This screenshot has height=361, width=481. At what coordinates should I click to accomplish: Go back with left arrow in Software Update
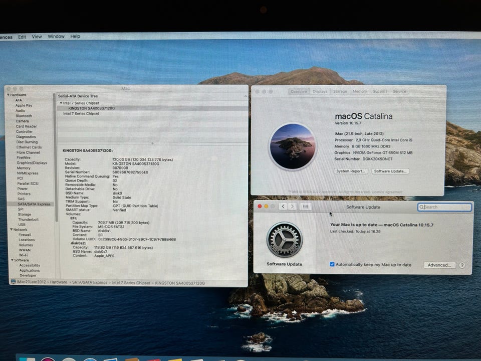(x=283, y=207)
